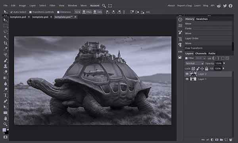Create new folder in Layers panel

[x=221, y=140]
